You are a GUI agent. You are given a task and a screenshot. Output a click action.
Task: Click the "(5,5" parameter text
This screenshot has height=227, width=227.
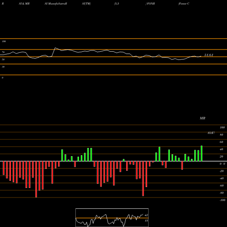(x=117, y=4)
